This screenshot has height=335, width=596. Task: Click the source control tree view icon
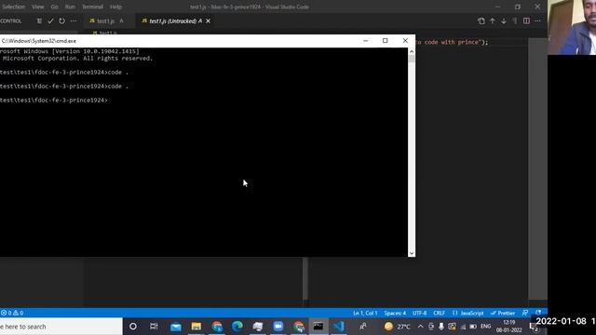(x=39, y=20)
